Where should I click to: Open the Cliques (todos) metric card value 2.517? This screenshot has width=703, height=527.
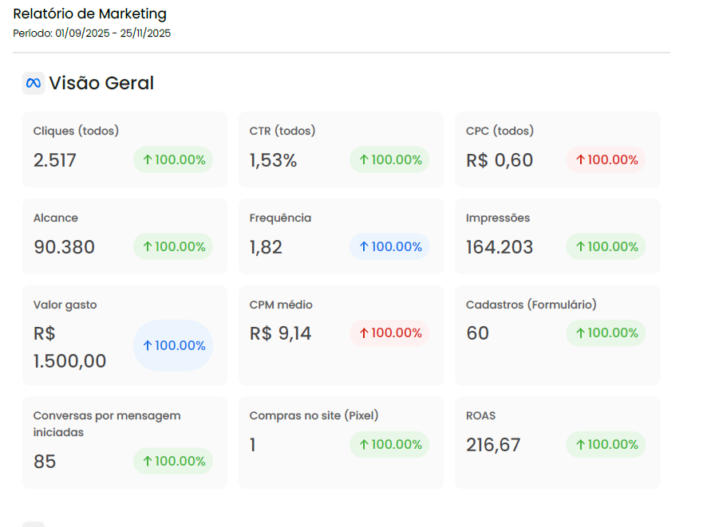coord(55,160)
